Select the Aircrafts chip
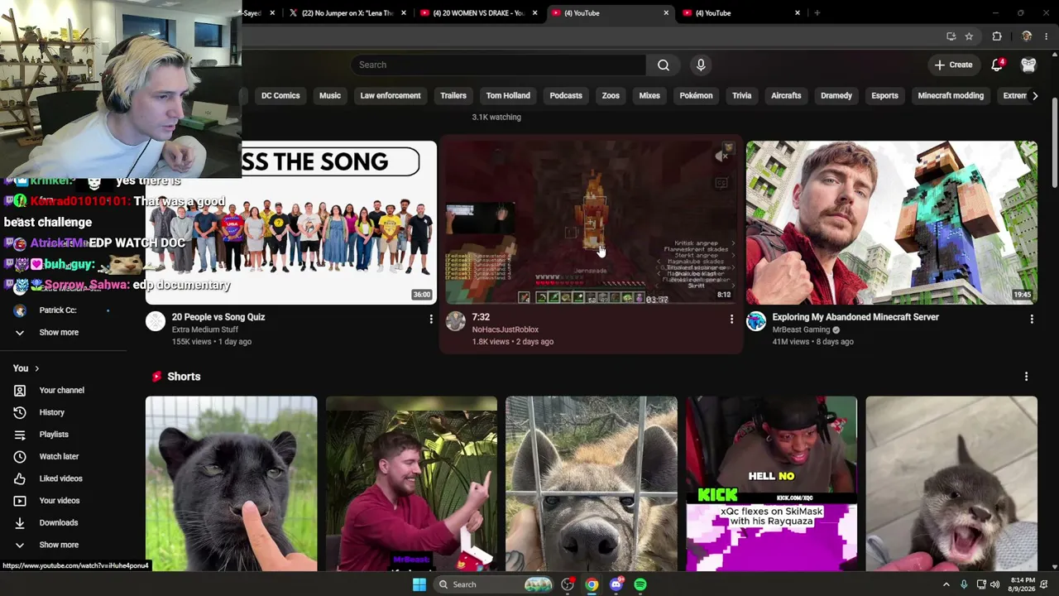The width and height of the screenshot is (1059, 596). (786, 95)
